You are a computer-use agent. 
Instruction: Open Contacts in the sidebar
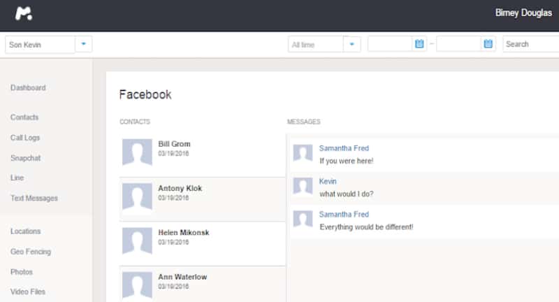coord(24,117)
